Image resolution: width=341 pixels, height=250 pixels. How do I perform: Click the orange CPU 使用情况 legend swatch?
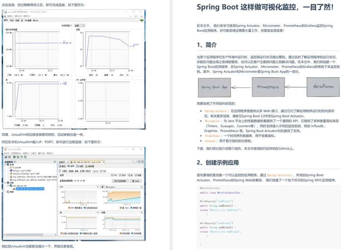[x=69, y=208]
